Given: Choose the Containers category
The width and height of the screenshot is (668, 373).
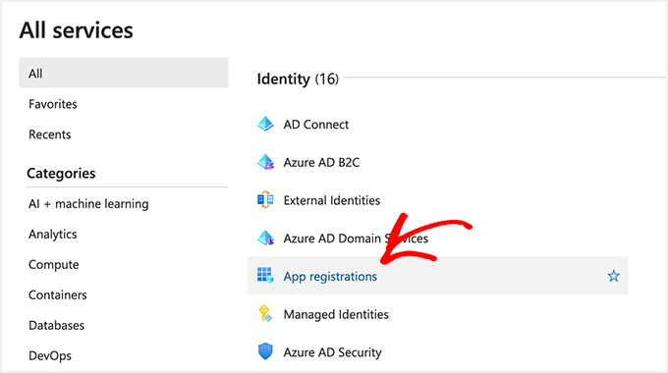Looking at the screenshot, I should pos(58,294).
